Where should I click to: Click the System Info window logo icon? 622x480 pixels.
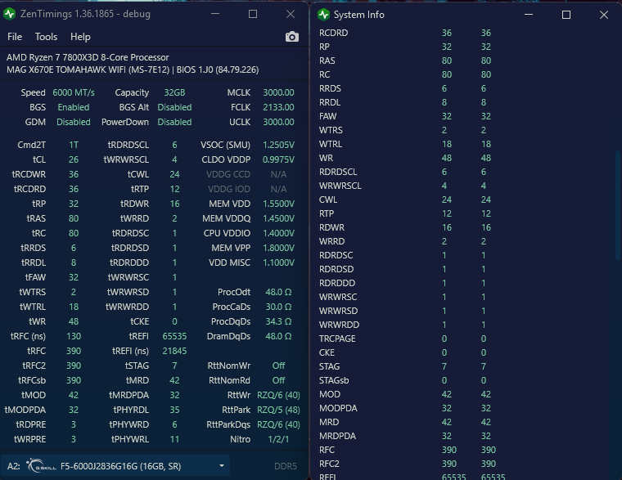324,15
